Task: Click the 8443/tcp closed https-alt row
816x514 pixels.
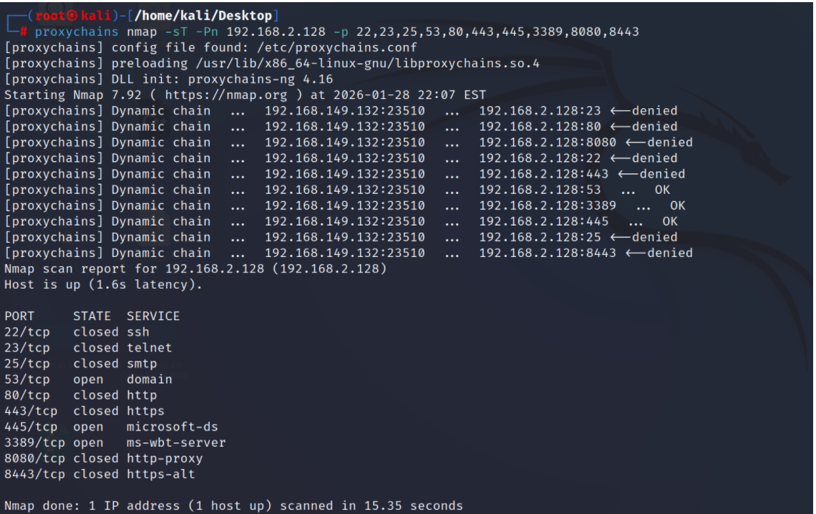Action: (x=100, y=475)
